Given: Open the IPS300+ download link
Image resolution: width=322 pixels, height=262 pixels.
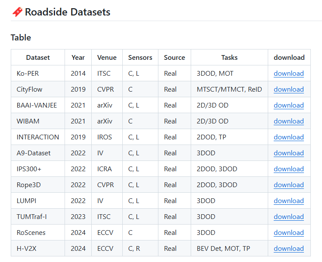Looking at the screenshot, I should (x=289, y=169).
